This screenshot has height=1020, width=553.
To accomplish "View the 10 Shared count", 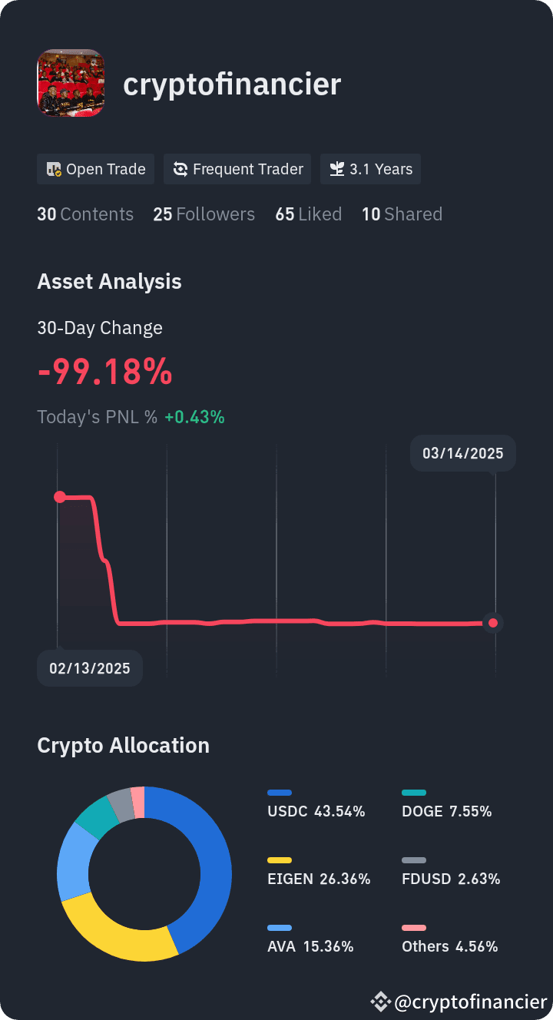I will (x=402, y=214).
